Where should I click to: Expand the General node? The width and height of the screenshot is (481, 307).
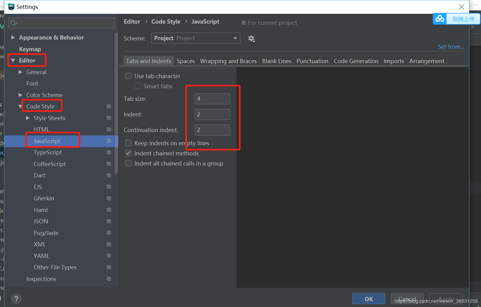coord(21,72)
